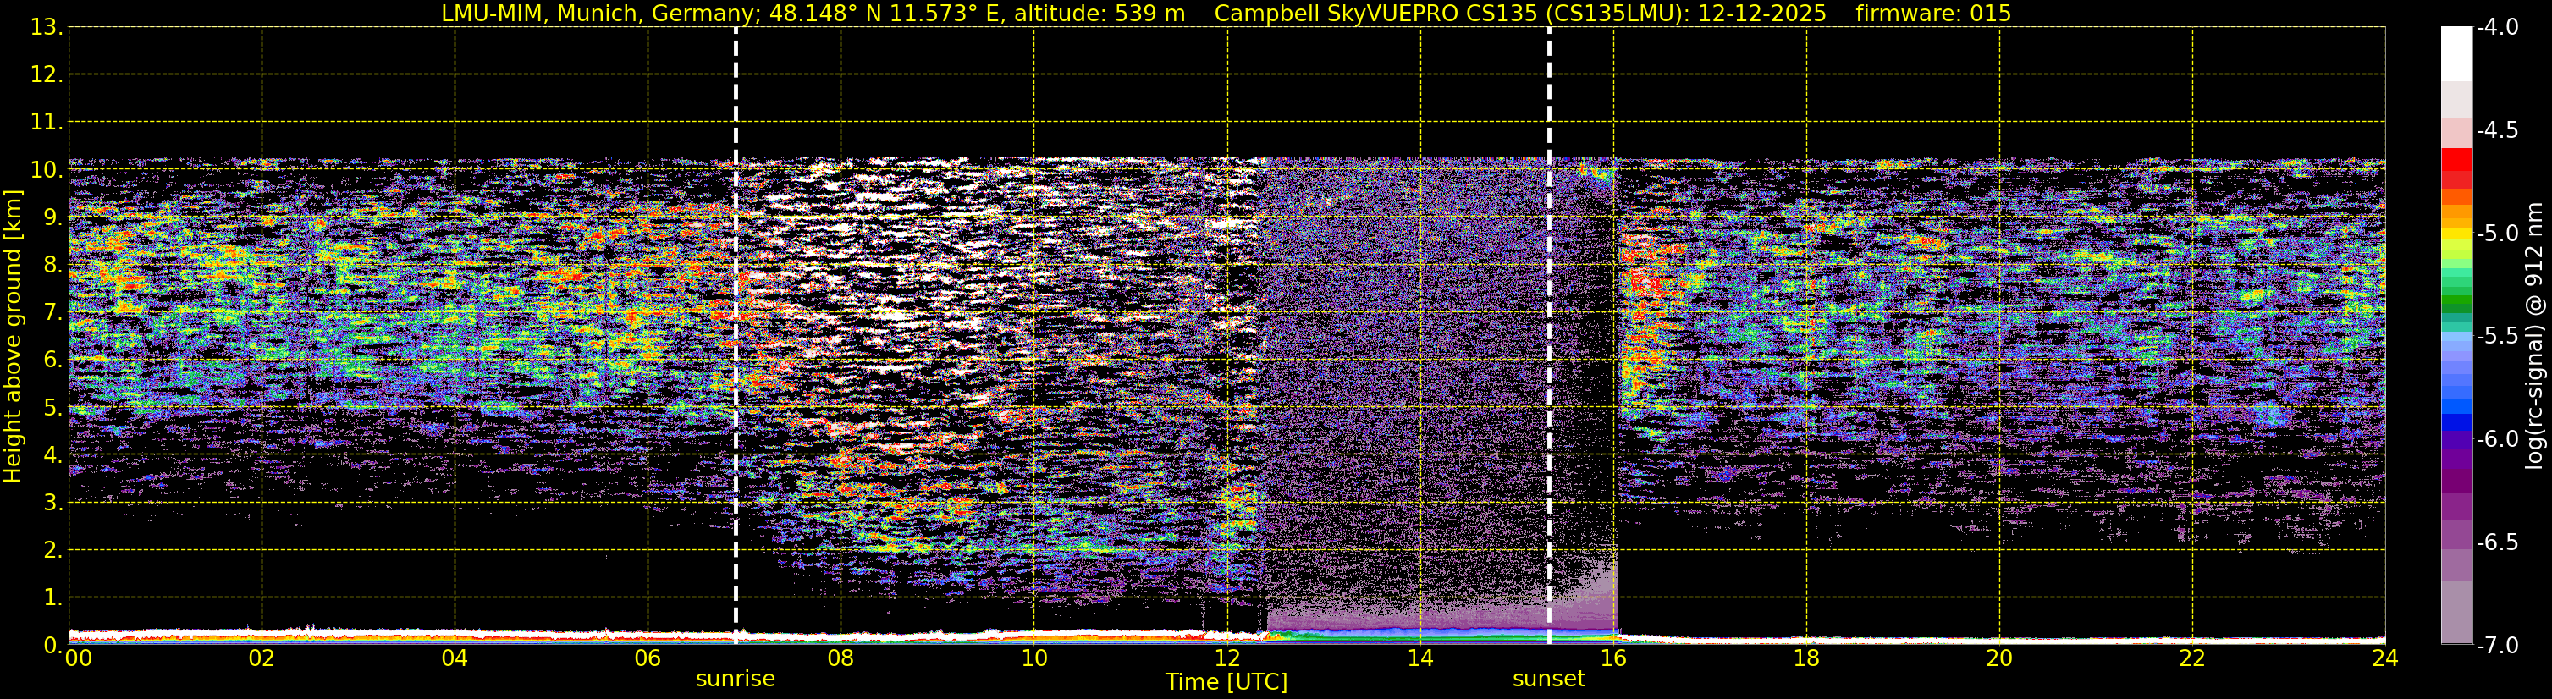Click the "11." height axis tick label
2552x699 pixels.
47,123
